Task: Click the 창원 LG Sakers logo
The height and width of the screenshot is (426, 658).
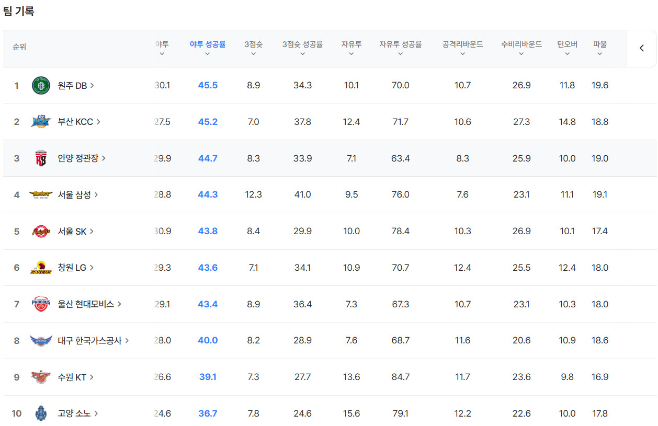Action: (x=41, y=268)
